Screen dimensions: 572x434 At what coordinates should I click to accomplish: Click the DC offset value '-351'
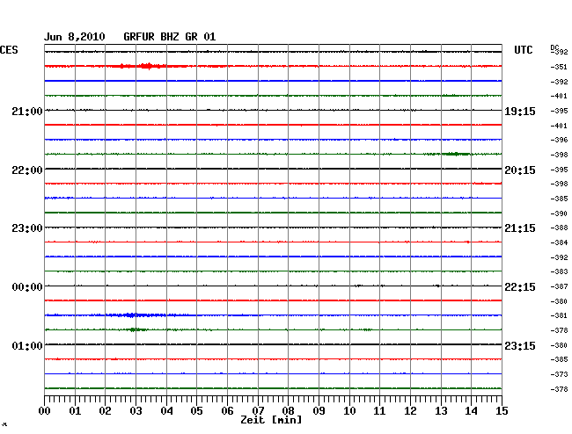pos(559,67)
